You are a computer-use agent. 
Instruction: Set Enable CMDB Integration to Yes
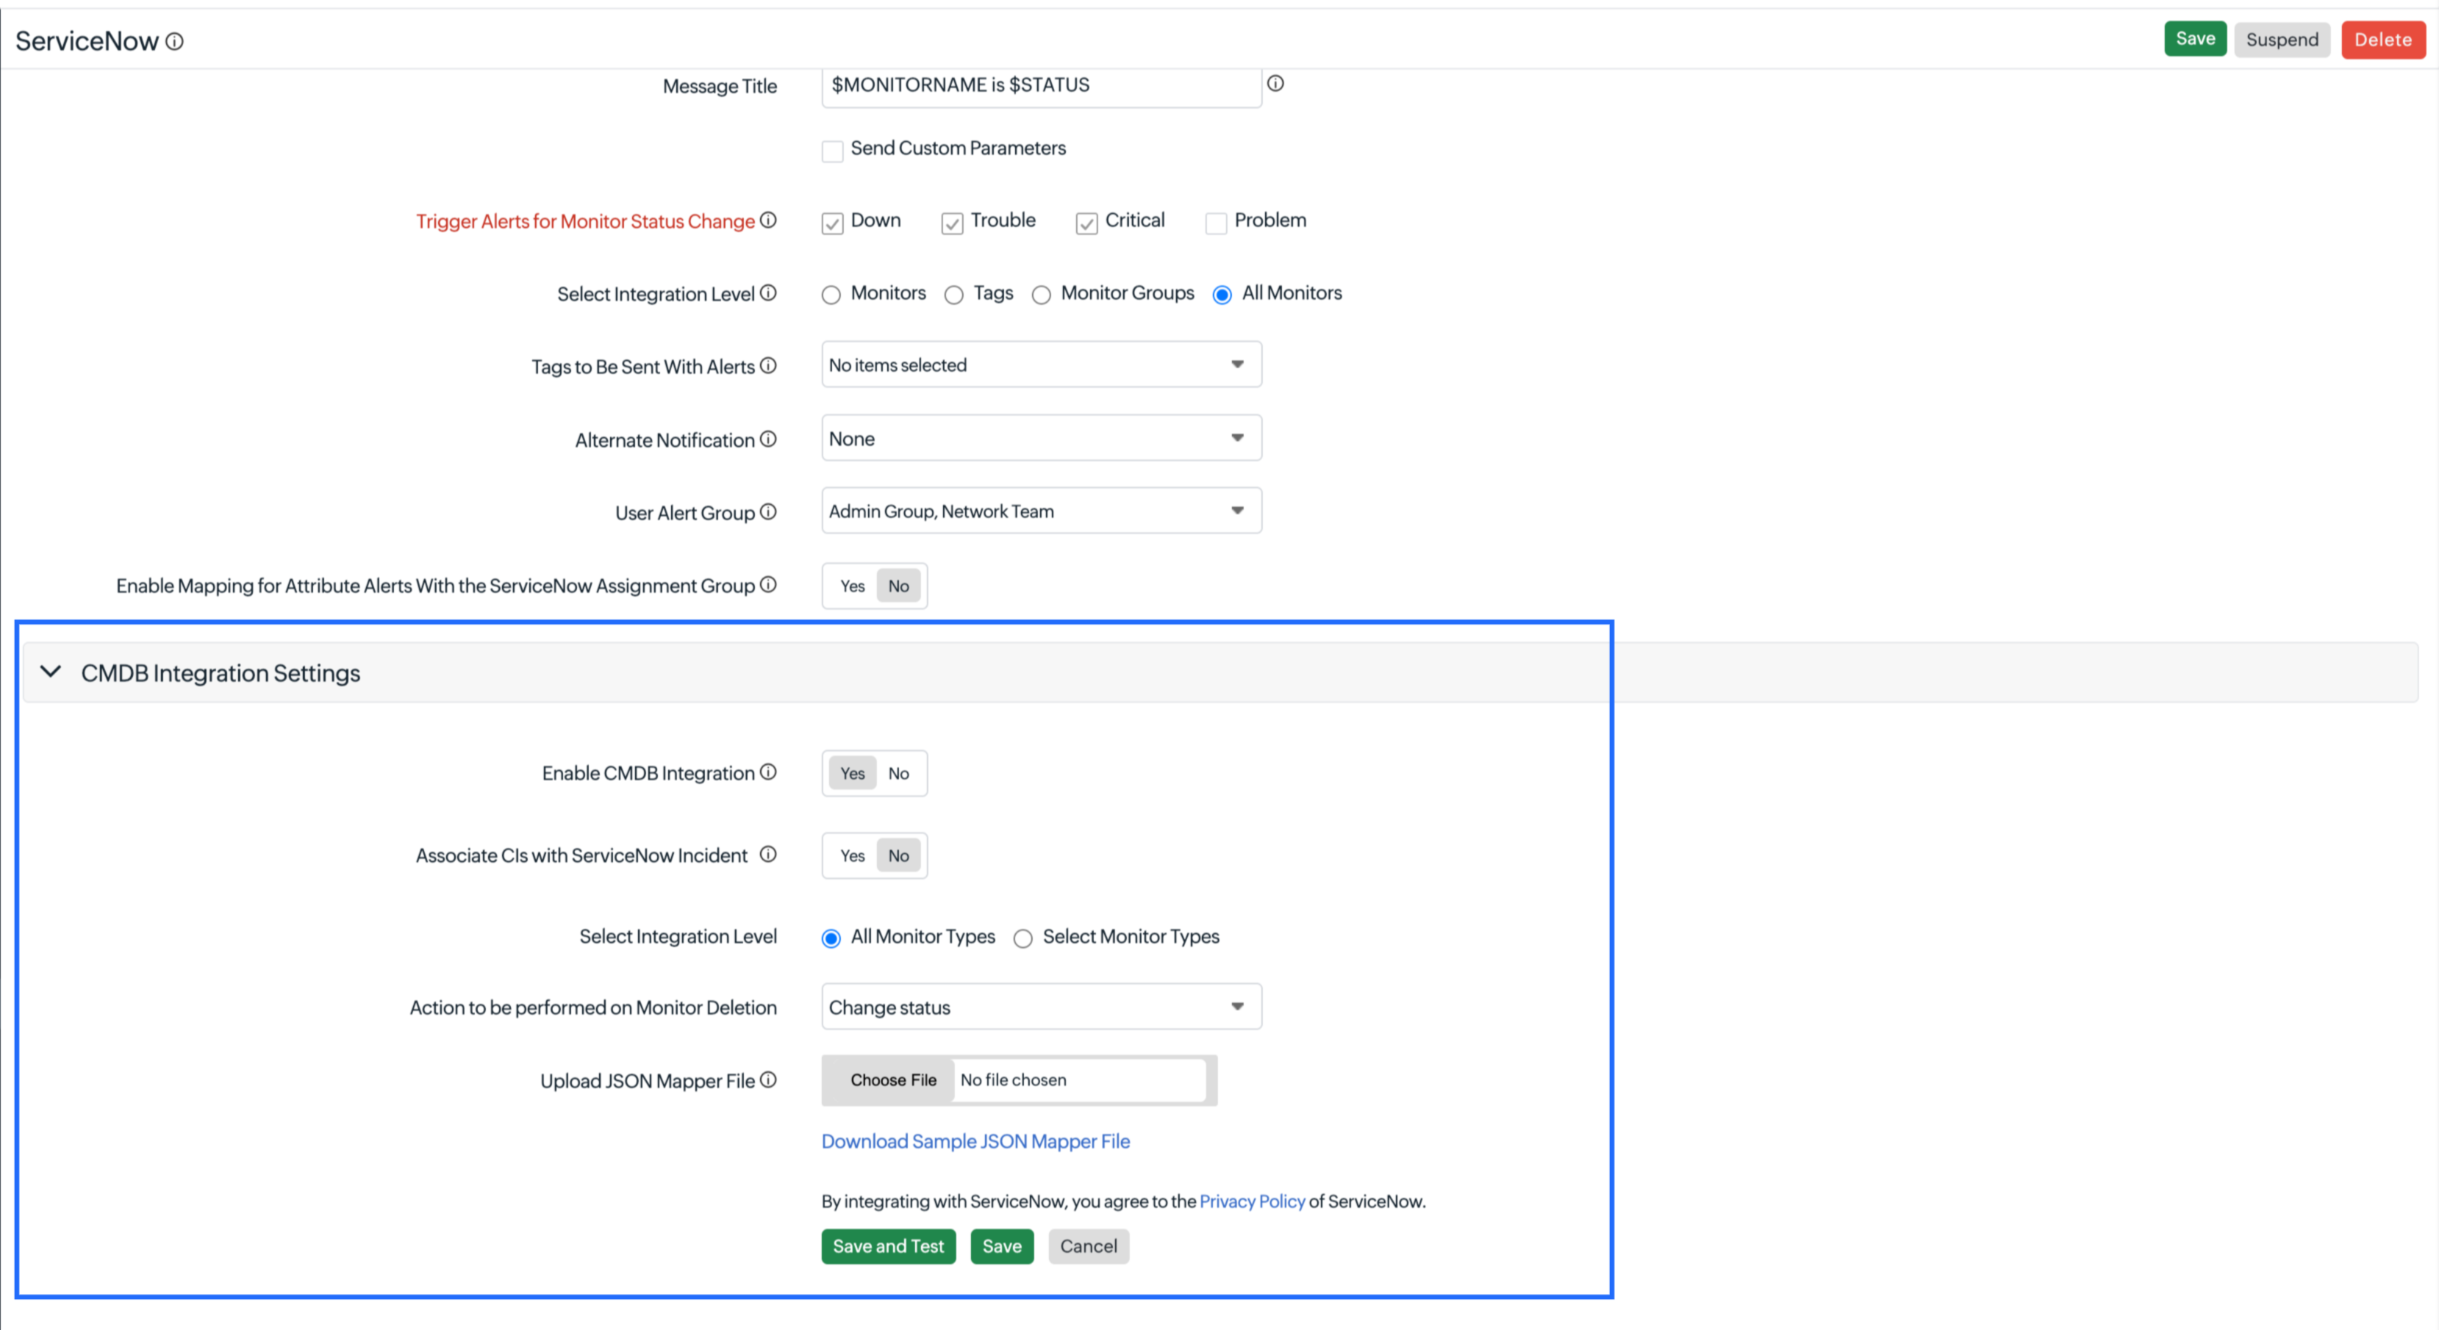pos(852,774)
